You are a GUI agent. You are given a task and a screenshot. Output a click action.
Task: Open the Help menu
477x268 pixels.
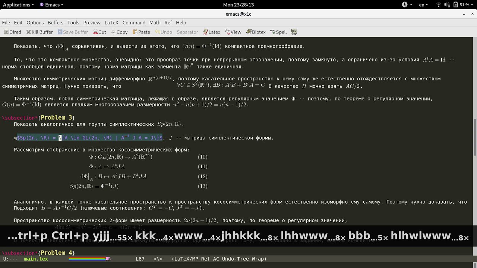coord(181,23)
